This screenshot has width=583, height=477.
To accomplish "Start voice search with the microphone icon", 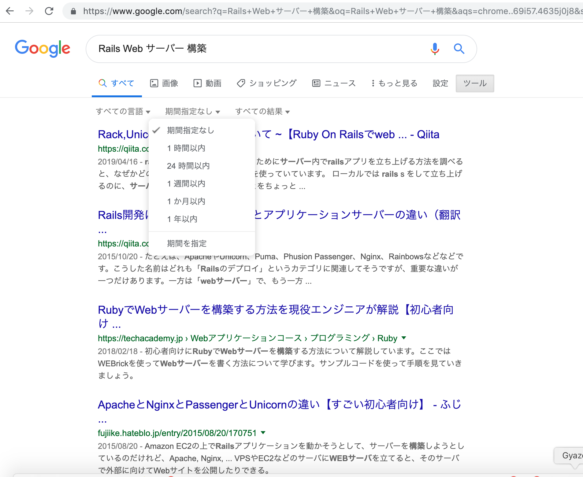I will pos(435,49).
